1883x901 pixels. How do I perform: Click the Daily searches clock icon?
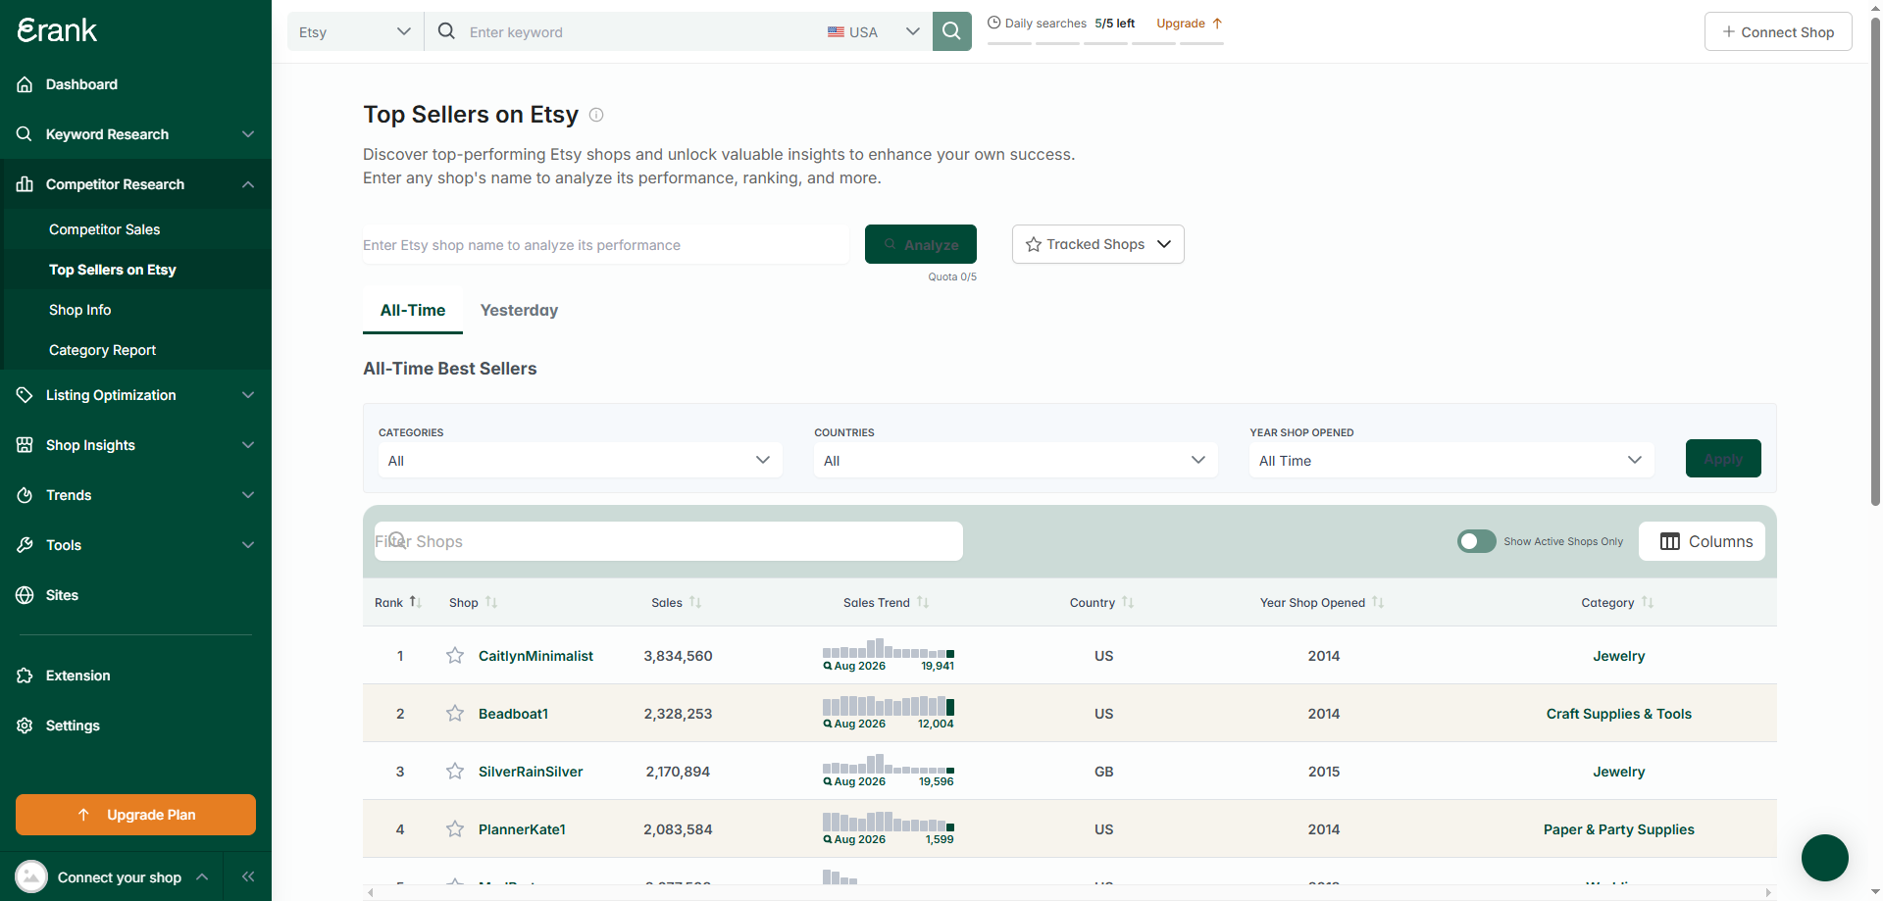[993, 23]
